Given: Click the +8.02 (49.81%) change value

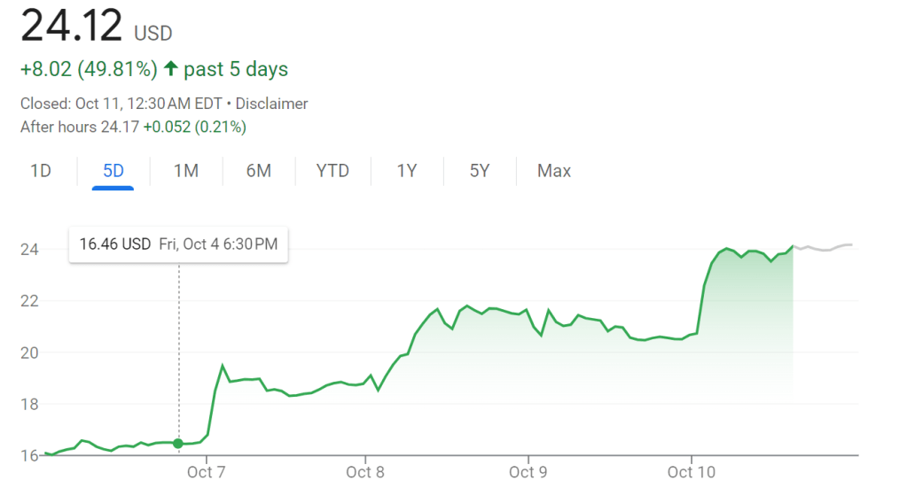Looking at the screenshot, I should tap(89, 69).
